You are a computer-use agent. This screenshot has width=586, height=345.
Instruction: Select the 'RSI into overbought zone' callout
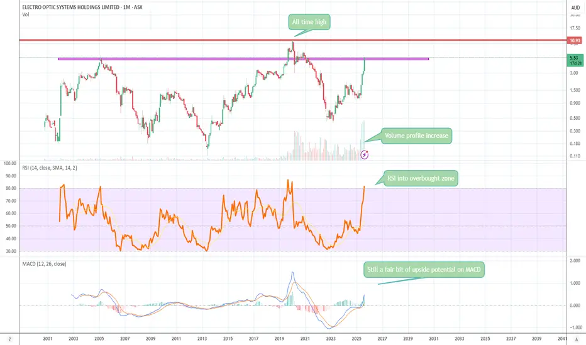point(421,178)
